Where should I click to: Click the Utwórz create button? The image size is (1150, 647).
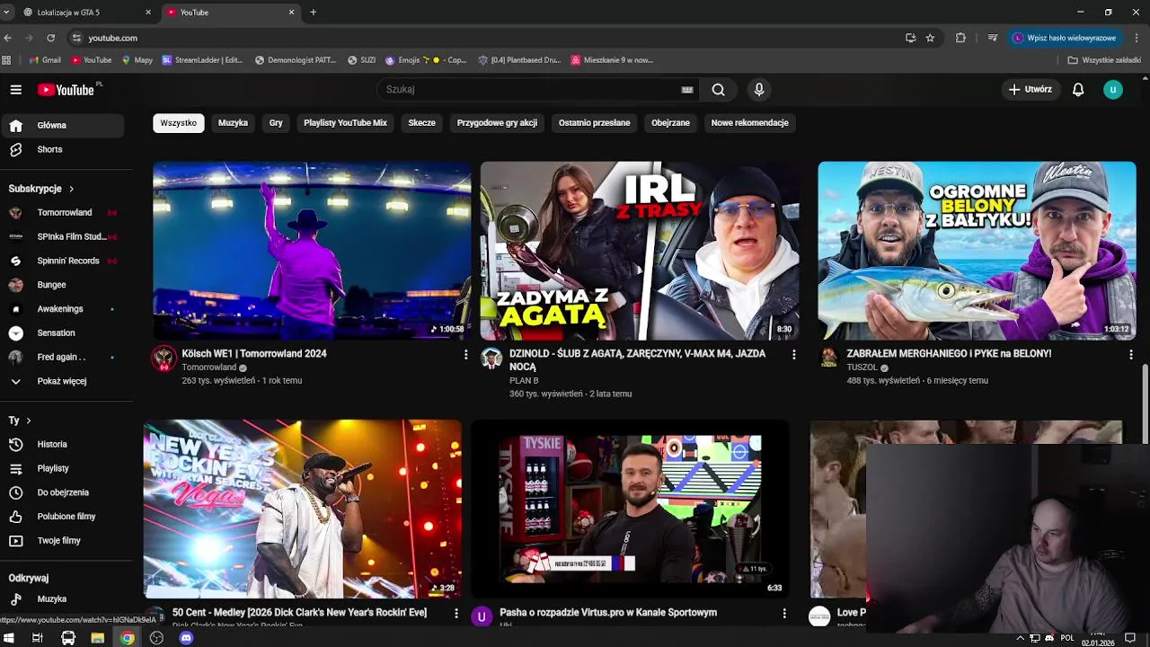pos(1030,89)
